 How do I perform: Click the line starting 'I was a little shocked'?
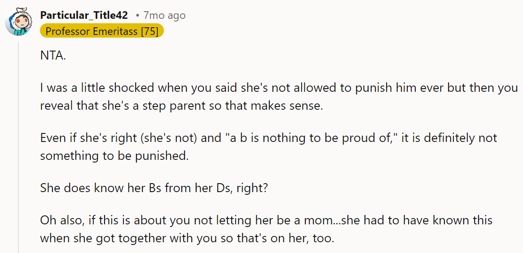click(279, 88)
